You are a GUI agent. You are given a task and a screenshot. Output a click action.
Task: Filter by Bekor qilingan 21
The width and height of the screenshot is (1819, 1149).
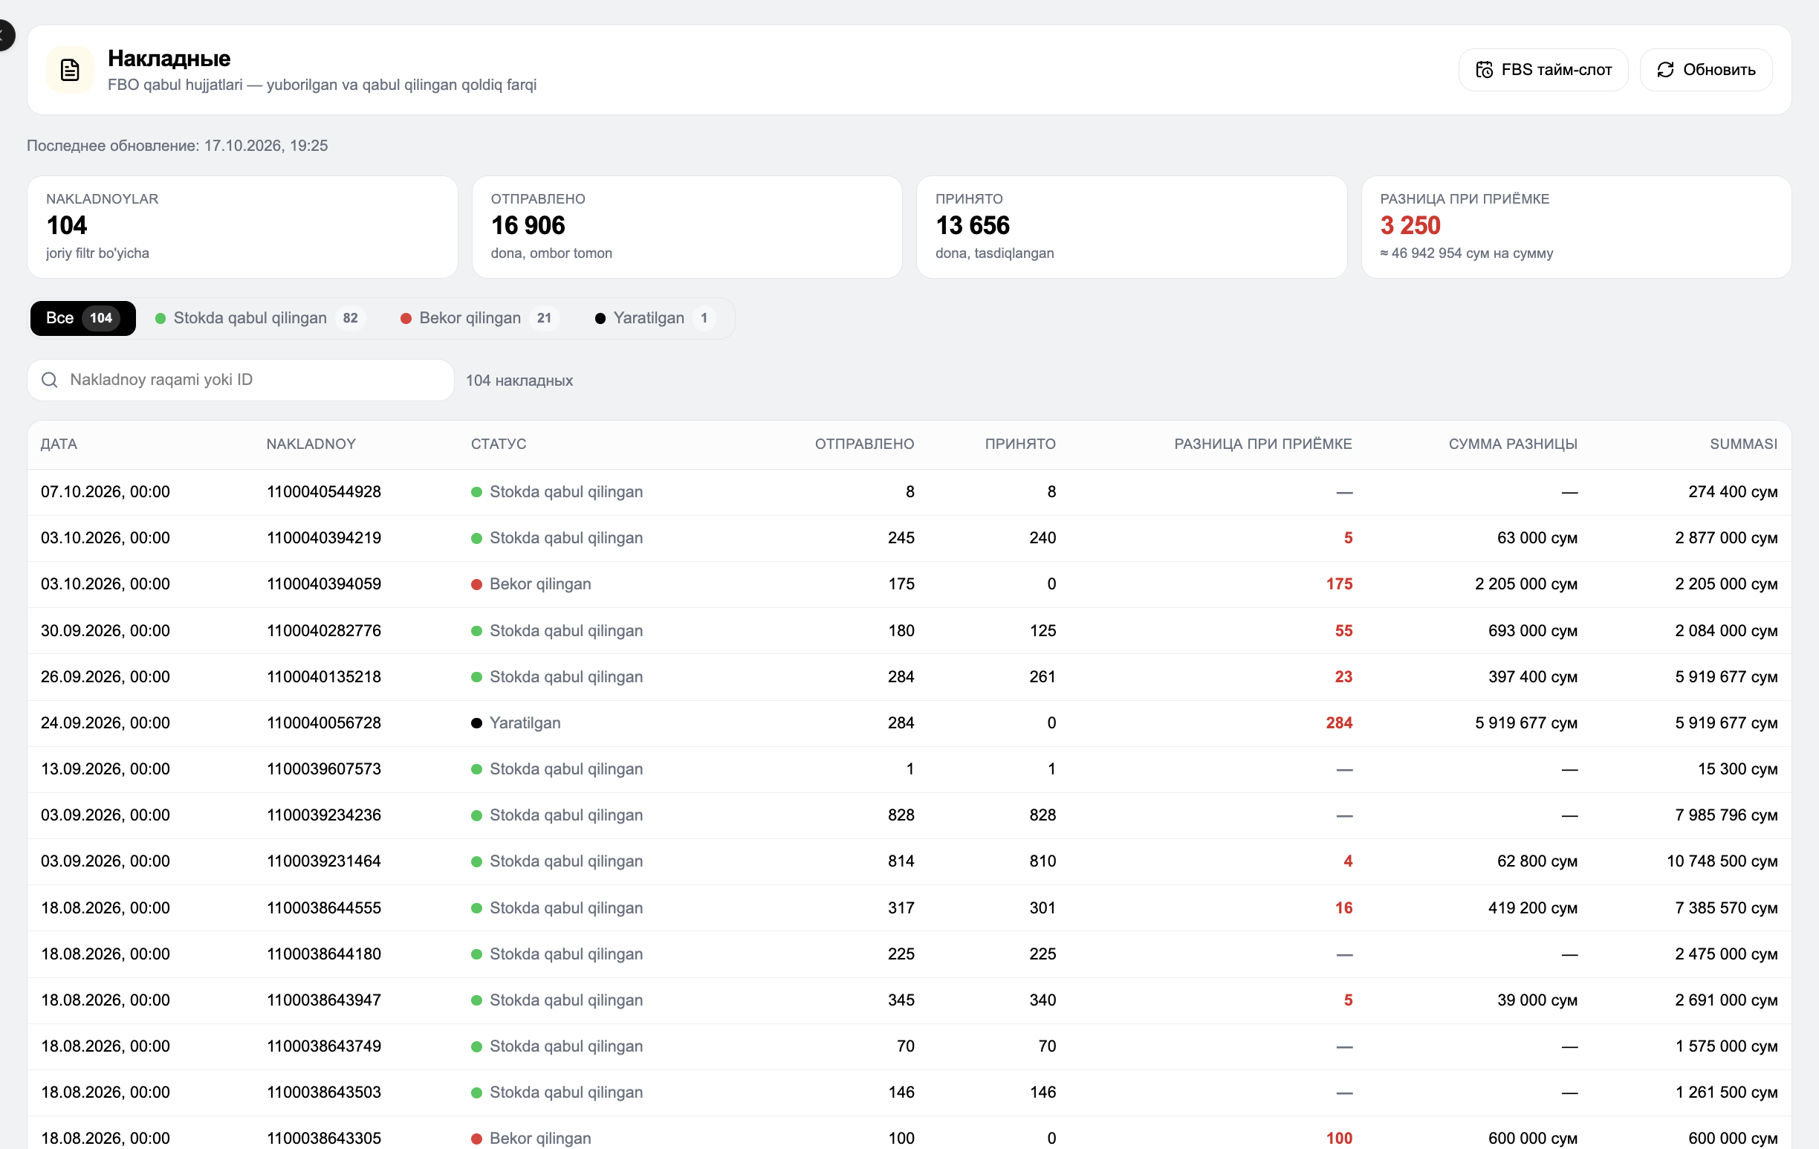pyautogui.click(x=480, y=318)
